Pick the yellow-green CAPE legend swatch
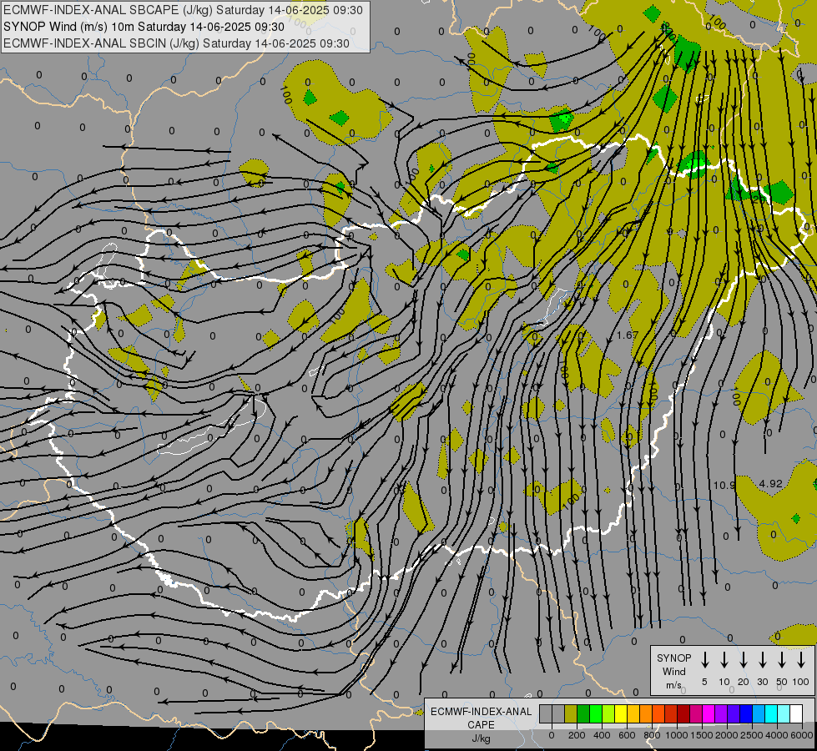The height and width of the screenshot is (751, 817). coord(608,714)
